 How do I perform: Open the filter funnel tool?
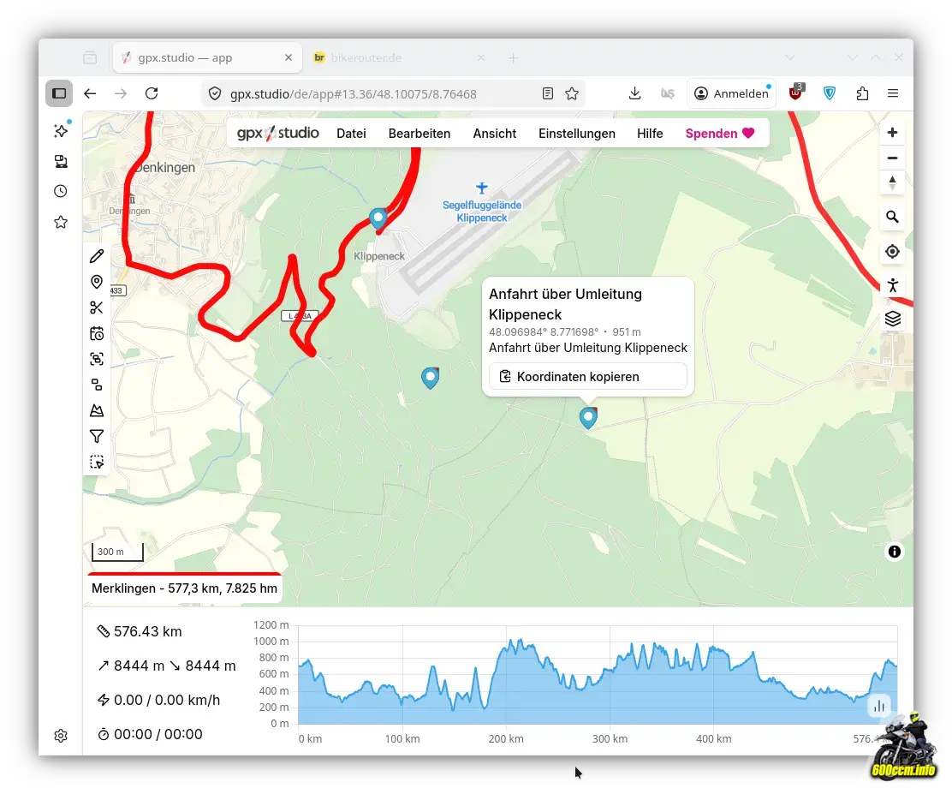point(97,436)
